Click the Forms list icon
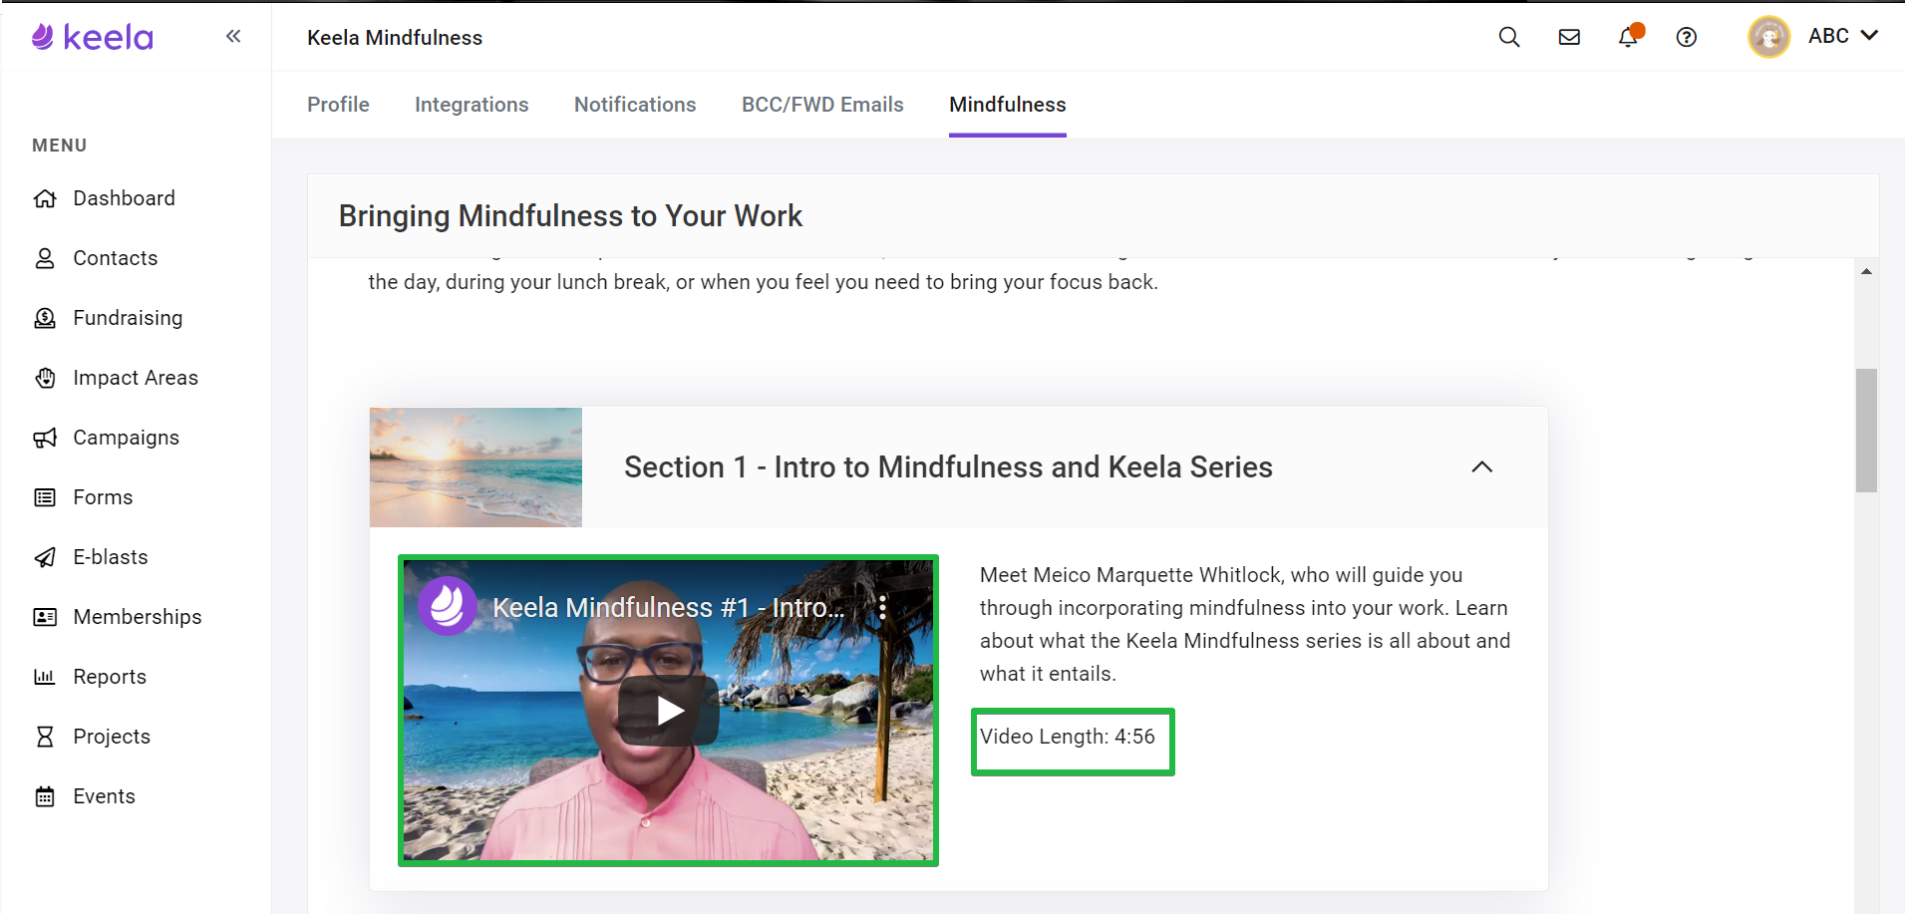 (x=45, y=497)
